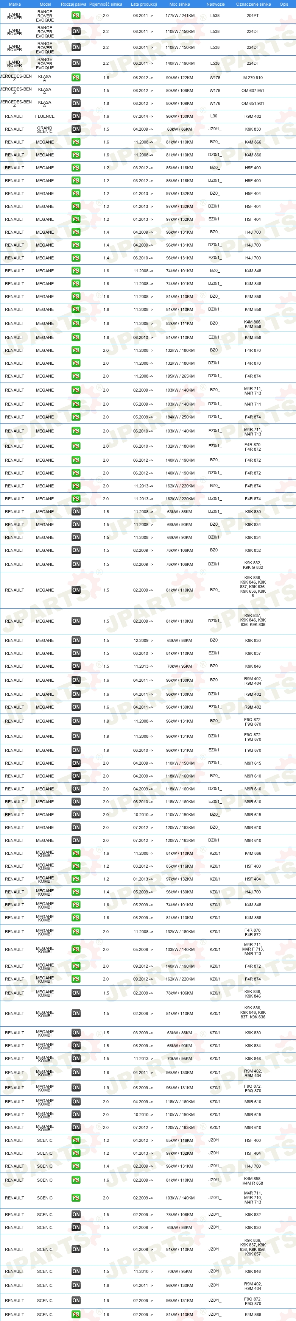
Task: Click the FLUENCE model cell
Action: (45, 116)
